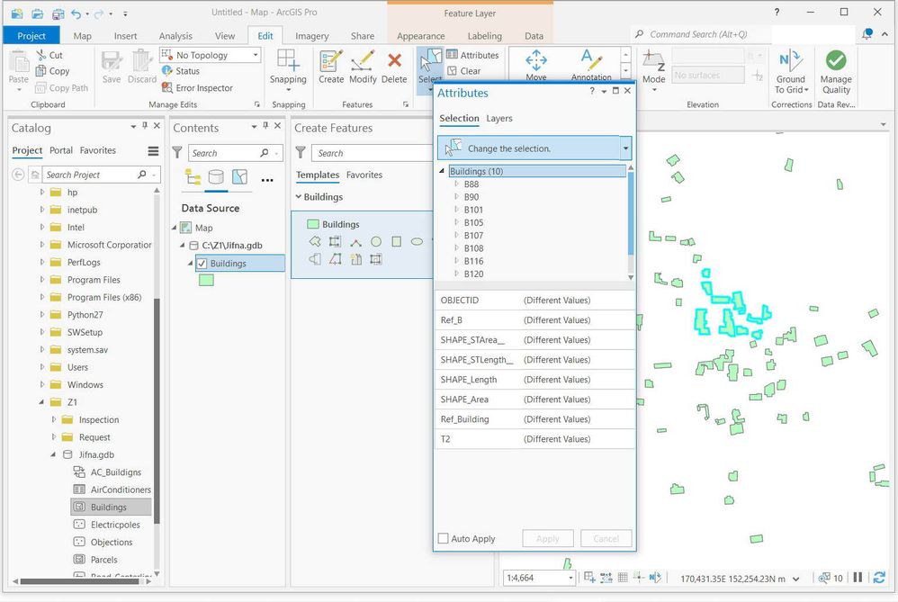Open Manage Quality data review
The image size is (898, 602).
836,71
